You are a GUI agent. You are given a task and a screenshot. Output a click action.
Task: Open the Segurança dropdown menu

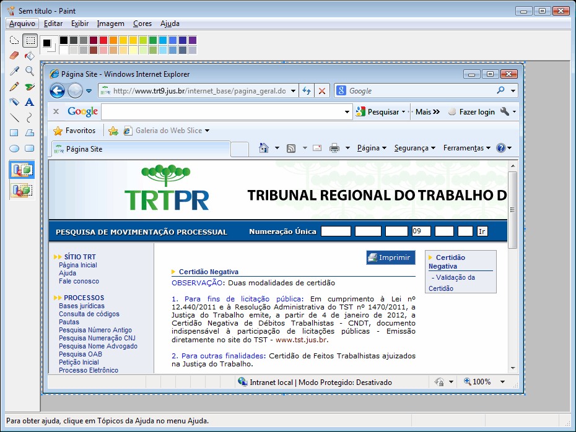[x=415, y=148]
